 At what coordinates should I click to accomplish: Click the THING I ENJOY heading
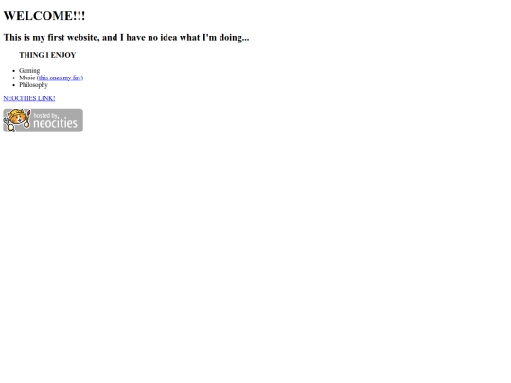point(47,55)
